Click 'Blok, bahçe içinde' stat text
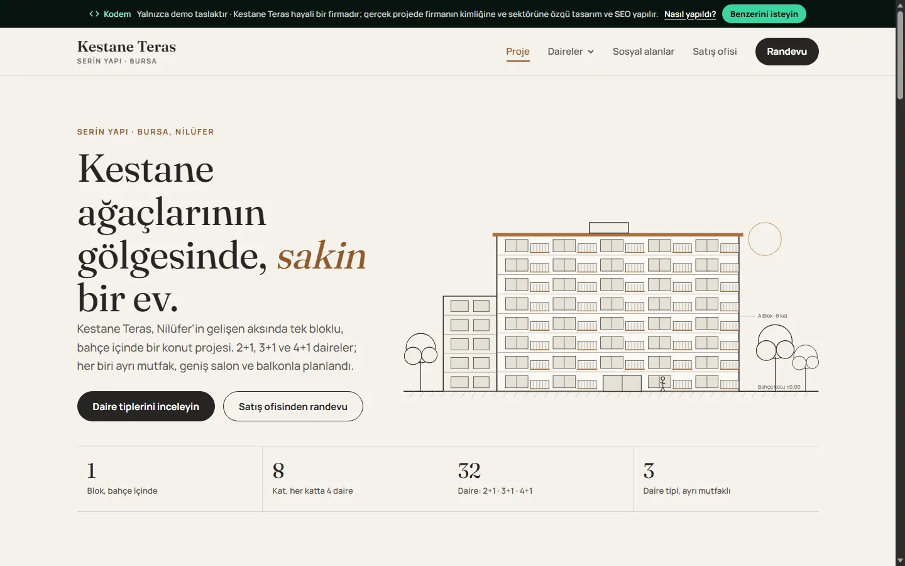 122,491
